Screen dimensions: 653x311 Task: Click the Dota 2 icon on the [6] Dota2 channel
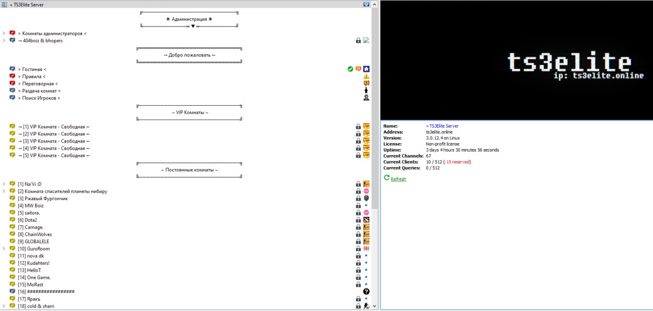(366, 220)
